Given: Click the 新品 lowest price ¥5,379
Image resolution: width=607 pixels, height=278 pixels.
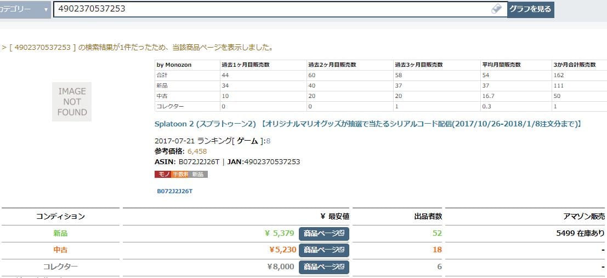Looking at the screenshot, I should click(x=279, y=234).
